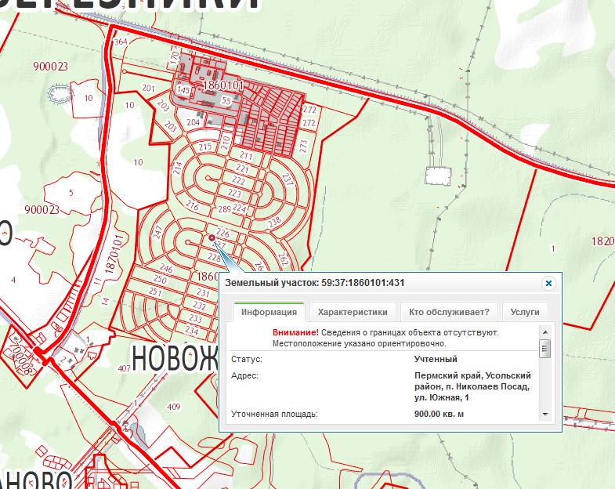
Task: Select parcel 251 on the map
Action: click(156, 292)
